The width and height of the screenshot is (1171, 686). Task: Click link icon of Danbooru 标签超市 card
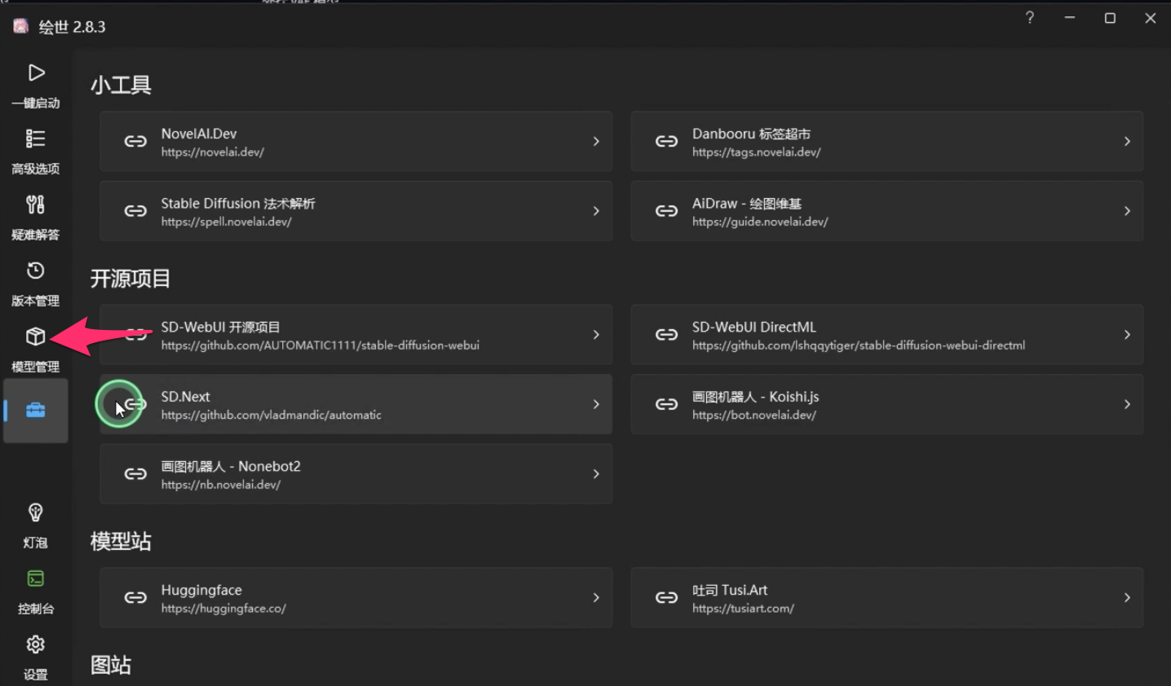666,142
